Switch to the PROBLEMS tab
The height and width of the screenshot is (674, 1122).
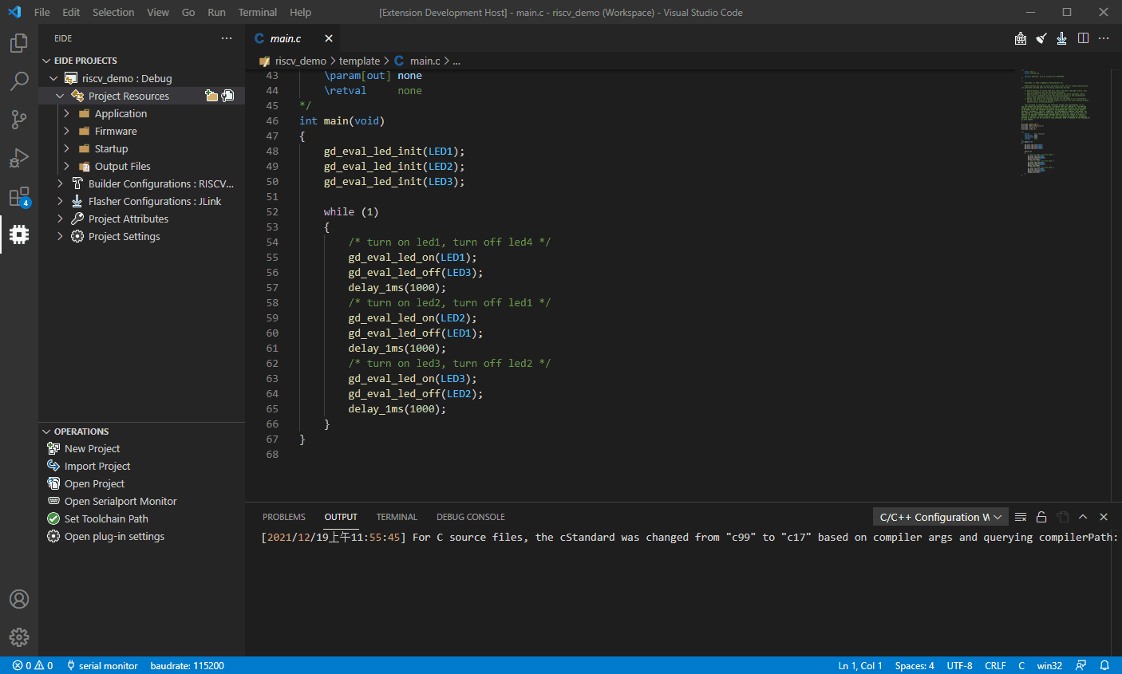(x=283, y=517)
